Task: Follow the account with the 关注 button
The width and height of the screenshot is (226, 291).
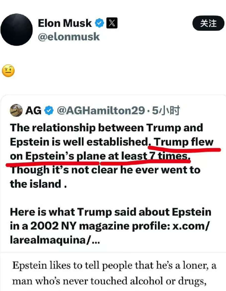Action: click(208, 23)
